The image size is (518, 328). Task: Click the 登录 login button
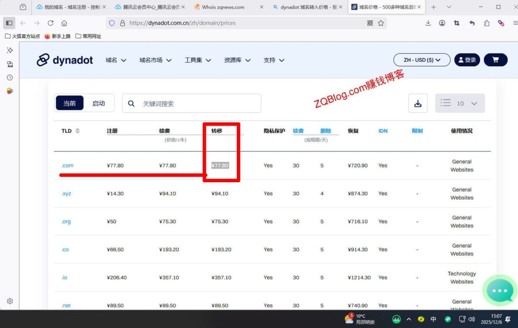(x=466, y=60)
